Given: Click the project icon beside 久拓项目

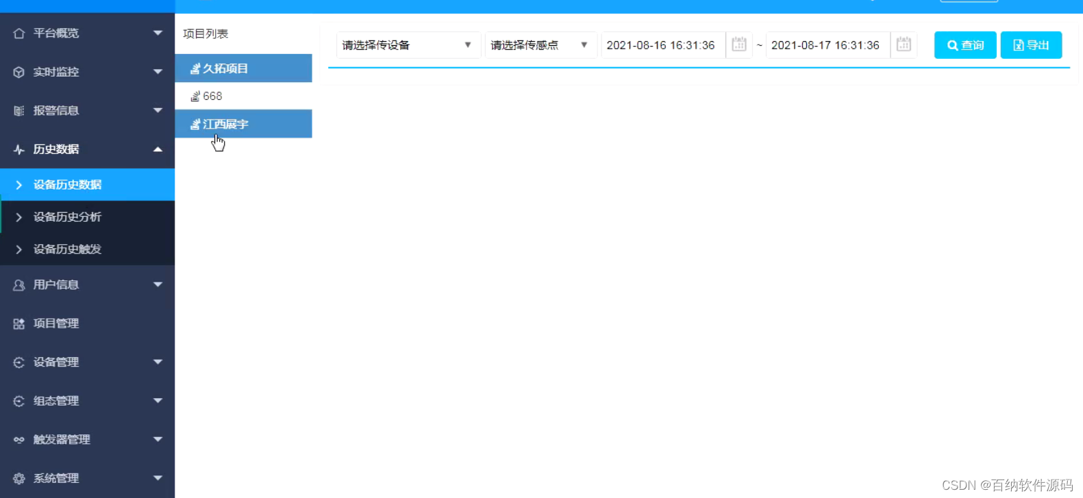Looking at the screenshot, I should [195, 68].
